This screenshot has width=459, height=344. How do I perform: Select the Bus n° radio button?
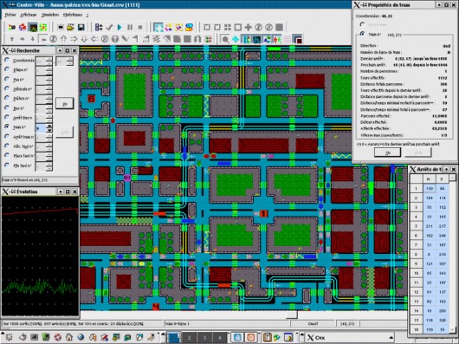7,108
